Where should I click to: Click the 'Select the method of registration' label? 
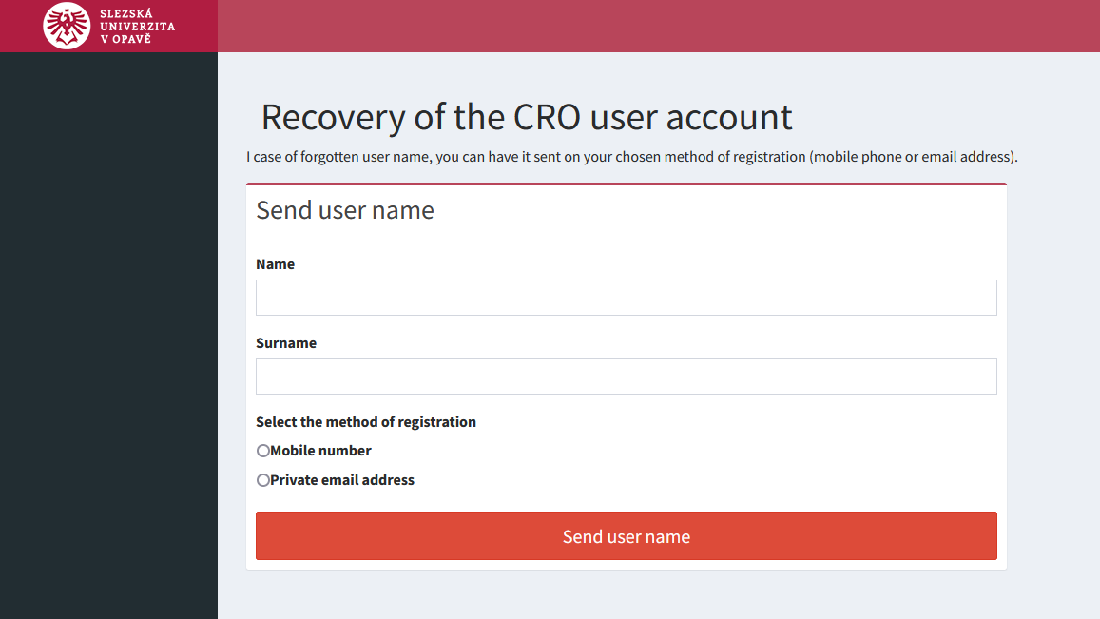pos(365,422)
